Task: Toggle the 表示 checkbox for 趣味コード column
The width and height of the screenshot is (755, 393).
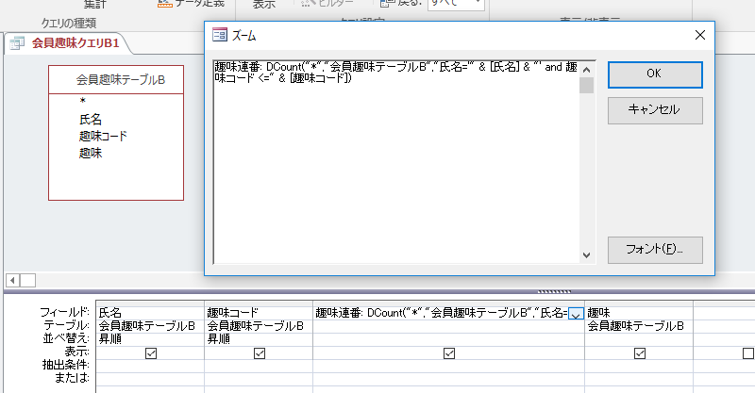Action: pos(259,353)
